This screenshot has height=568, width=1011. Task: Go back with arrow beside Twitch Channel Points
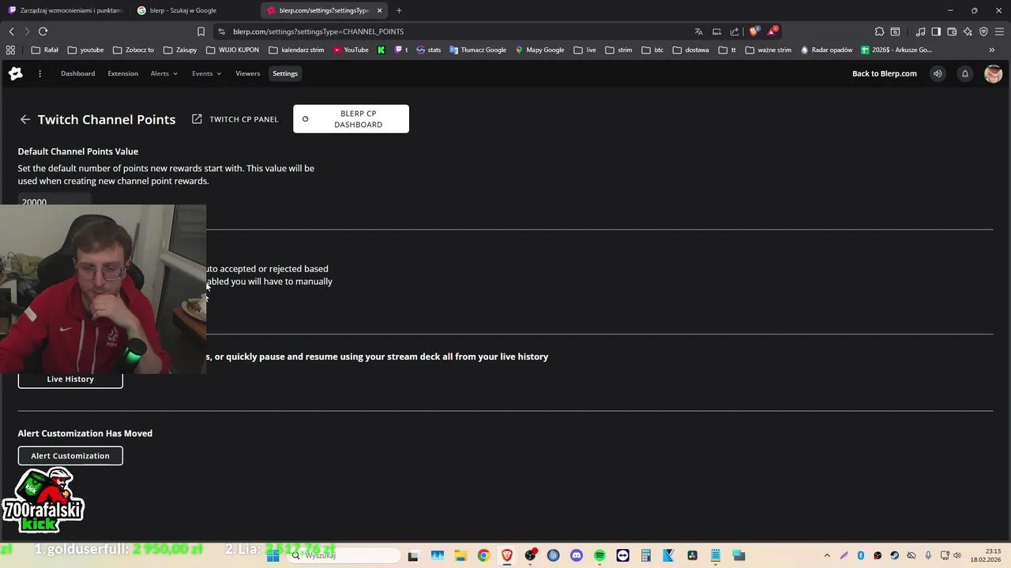pyautogui.click(x=25, y=119)
